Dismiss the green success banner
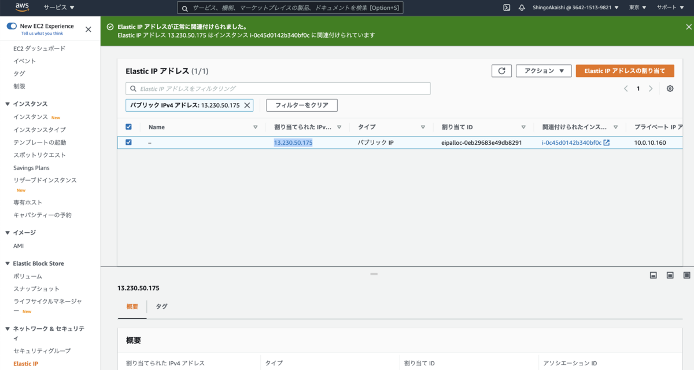 (x=688, y=27)
